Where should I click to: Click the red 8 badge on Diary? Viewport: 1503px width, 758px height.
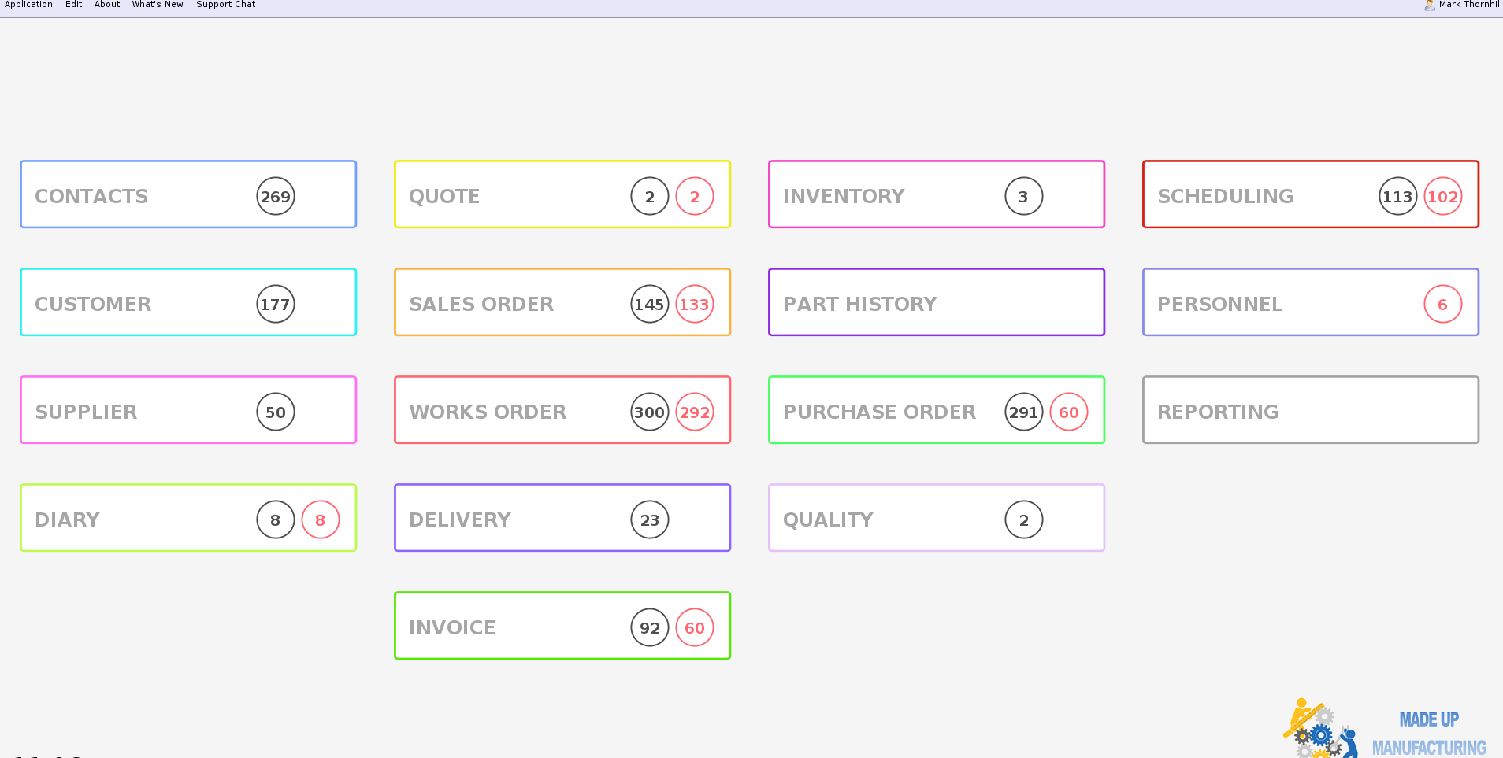(x=320, y=520)
